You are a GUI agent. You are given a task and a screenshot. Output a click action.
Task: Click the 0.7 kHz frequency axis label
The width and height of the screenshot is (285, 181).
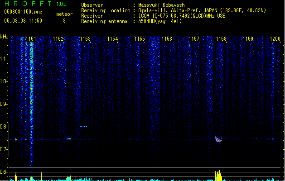point(4,149)
